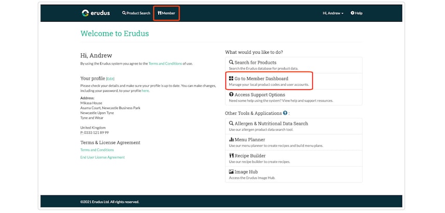The height and width of the screenshot is (213, 445).
Task: Select Access Support Options
Action: coord(294,97)
